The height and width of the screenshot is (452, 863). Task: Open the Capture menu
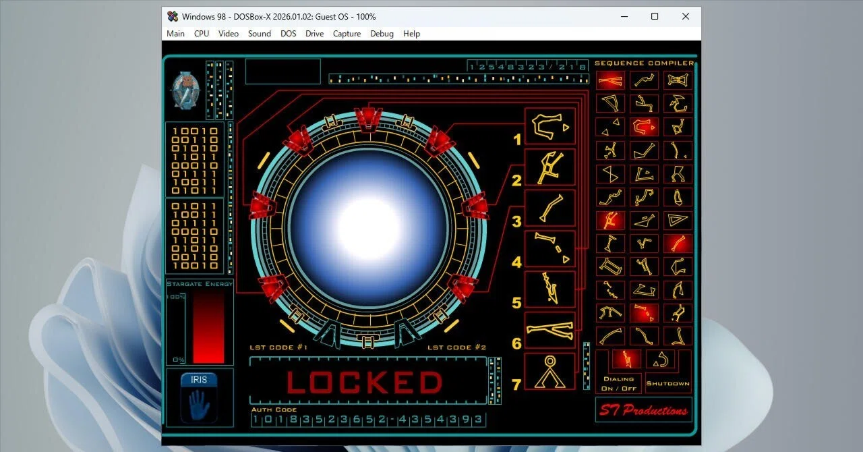point(347,34)
